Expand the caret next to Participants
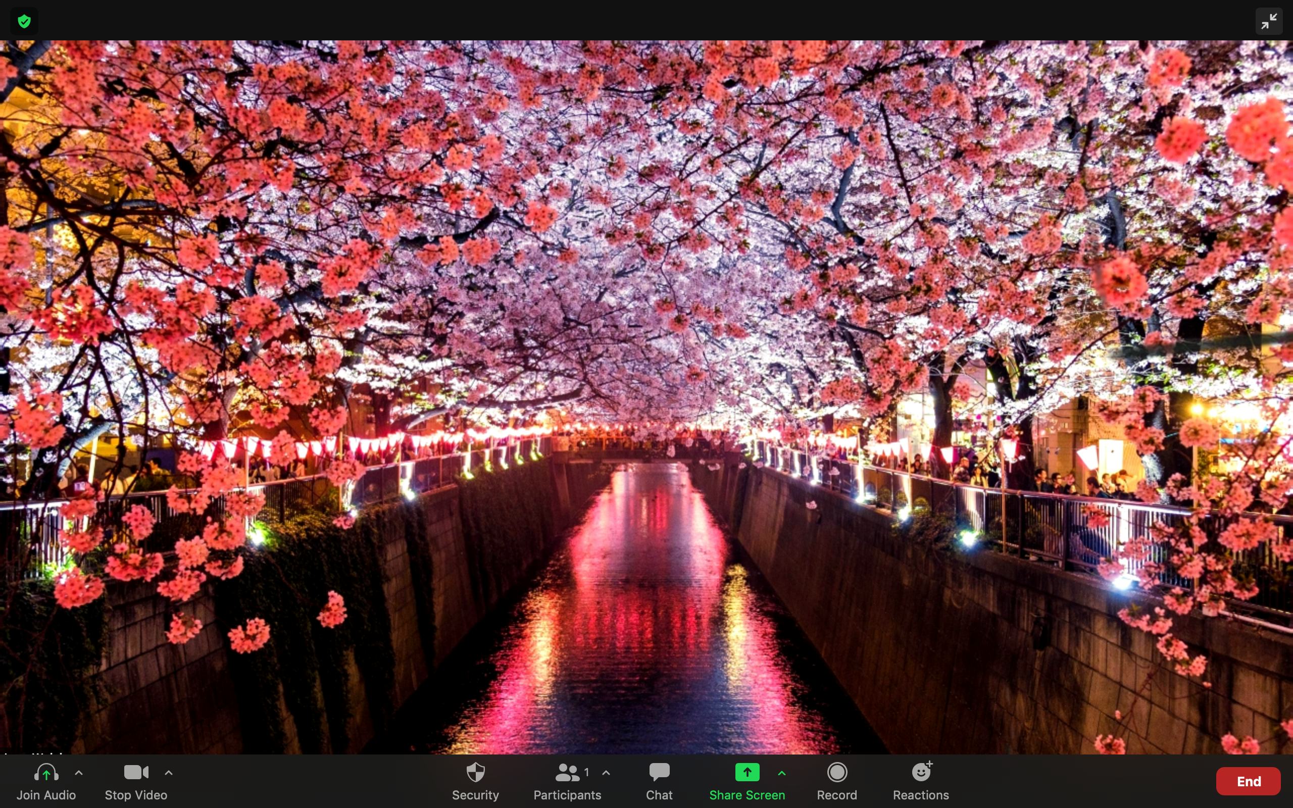 pos(606,773)
